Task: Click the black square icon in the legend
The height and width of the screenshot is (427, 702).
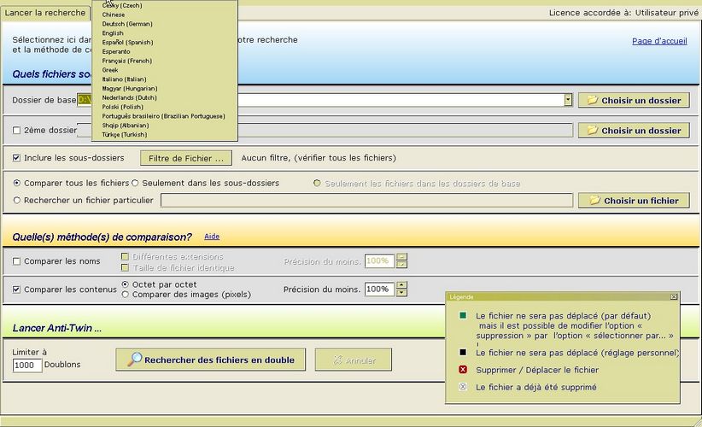Action: (463, 352)
